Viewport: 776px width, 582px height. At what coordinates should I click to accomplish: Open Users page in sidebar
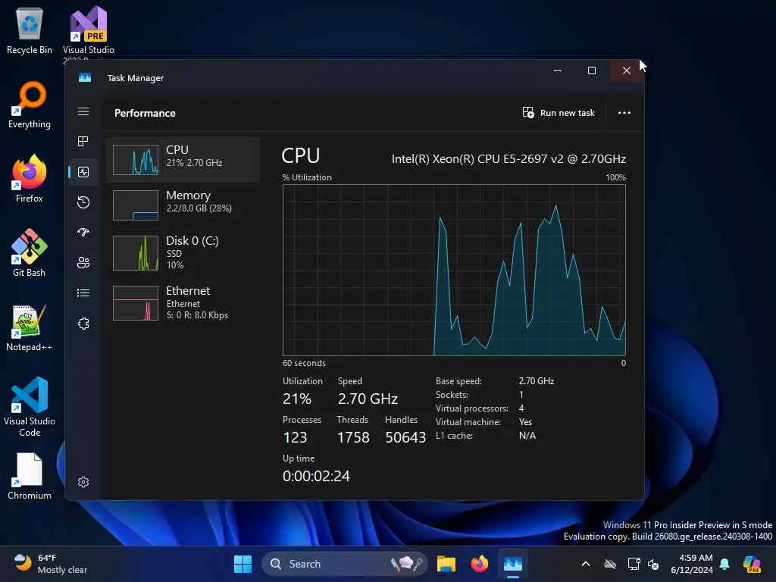click(x=83, y=263)
